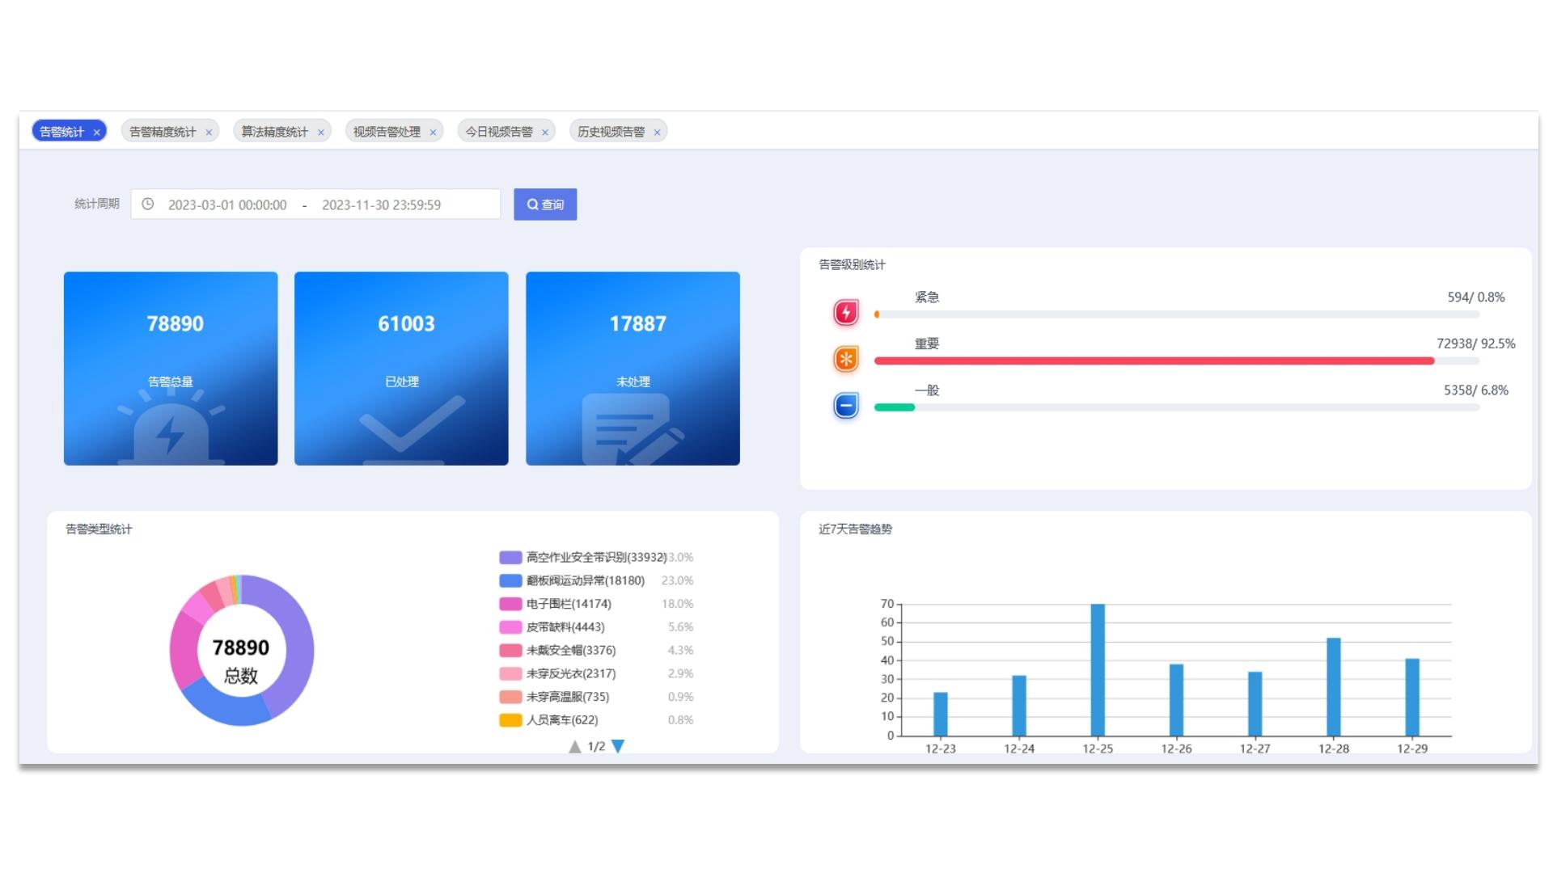The width and height of the screenshot is (1553, 873).
Task: Click the red urgent alarm level icon
Action: 846,312
